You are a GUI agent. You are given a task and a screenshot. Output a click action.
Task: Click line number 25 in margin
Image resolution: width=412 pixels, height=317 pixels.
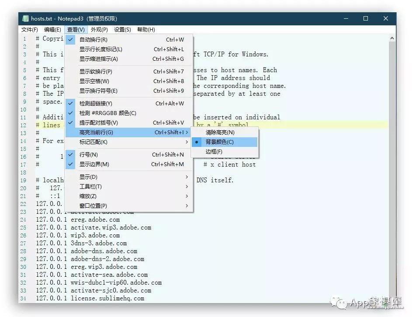pos(23,228)
